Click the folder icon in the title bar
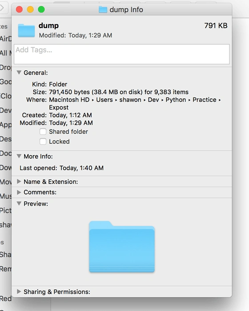Screen dimensions: 249x311 [x=103, y=9]
